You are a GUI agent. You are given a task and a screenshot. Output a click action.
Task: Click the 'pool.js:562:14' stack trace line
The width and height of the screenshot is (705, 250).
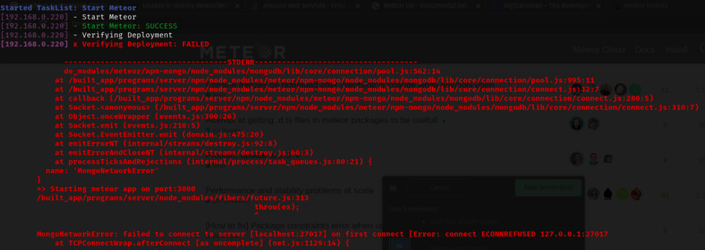click(x=252, y=71)
